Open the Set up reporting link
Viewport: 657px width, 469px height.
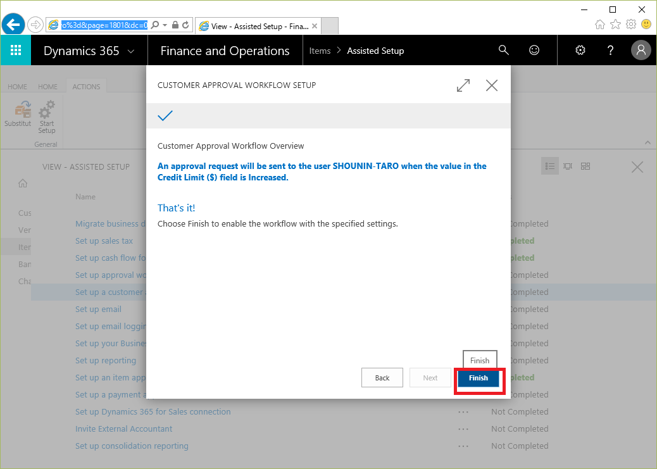pyautogui.click(x=106, y=360)
